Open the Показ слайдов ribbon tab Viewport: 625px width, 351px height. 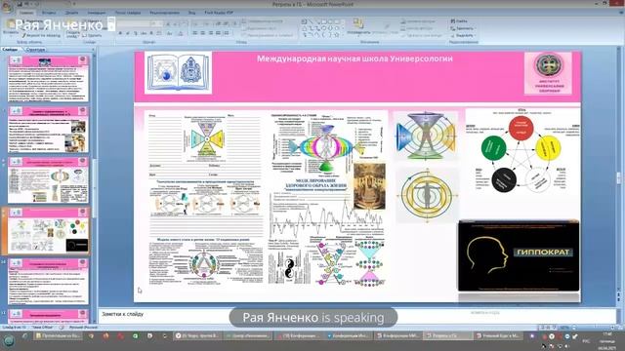(128, 13)
